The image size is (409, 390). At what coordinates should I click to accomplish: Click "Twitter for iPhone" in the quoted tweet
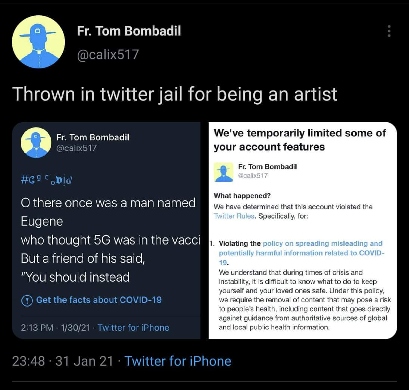[133, 328]
